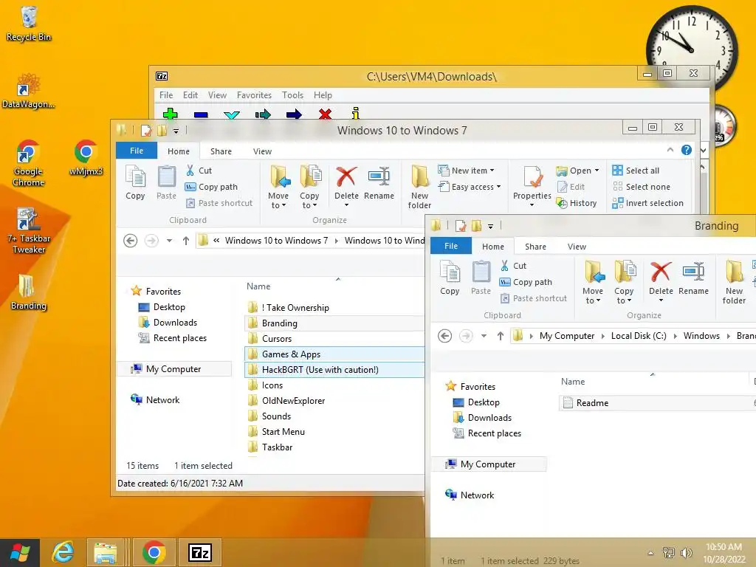Screen dimensions: 756x567
Task: Click Copy path in the Branding window
Action: pos(526,282)
